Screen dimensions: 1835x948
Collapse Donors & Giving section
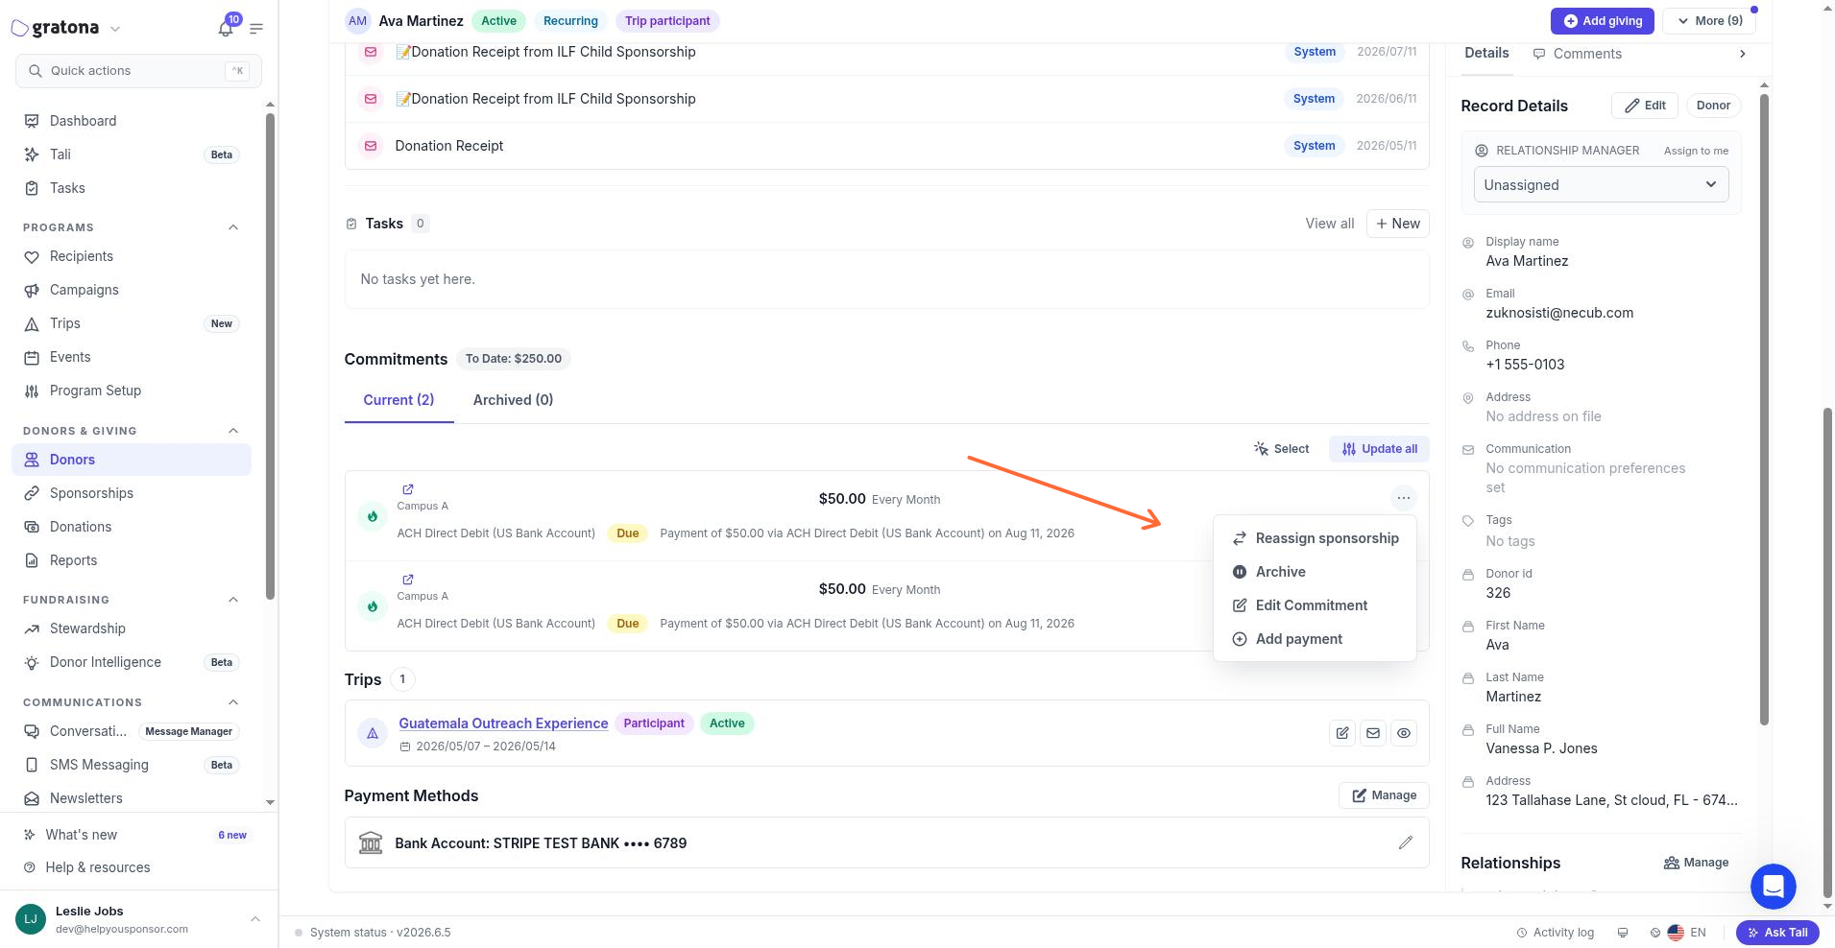[233, 431]
